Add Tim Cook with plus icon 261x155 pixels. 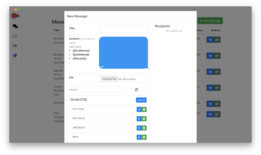coord(139,110)
